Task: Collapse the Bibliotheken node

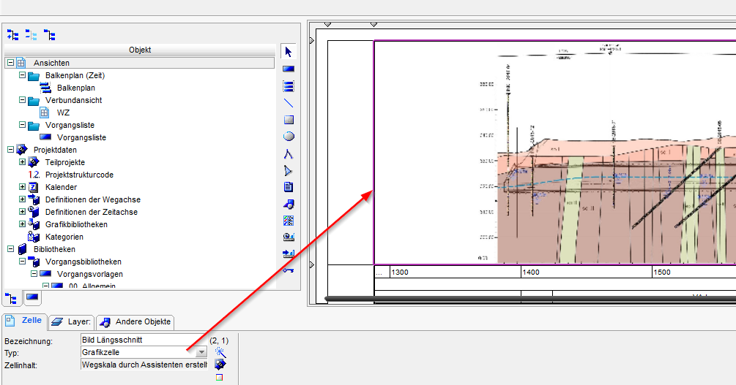Action: 10,248
